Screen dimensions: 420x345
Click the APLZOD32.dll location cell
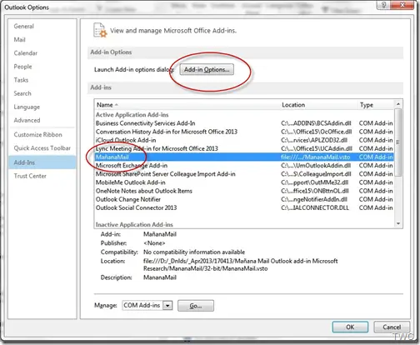[314, 140]
